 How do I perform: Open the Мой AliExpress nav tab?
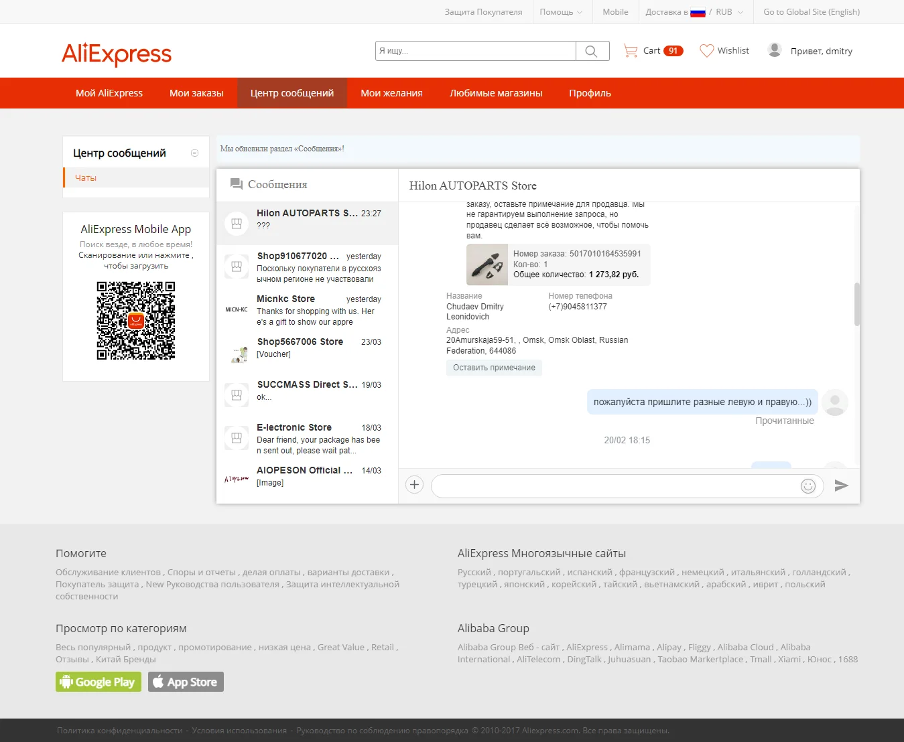coord(109,93)
